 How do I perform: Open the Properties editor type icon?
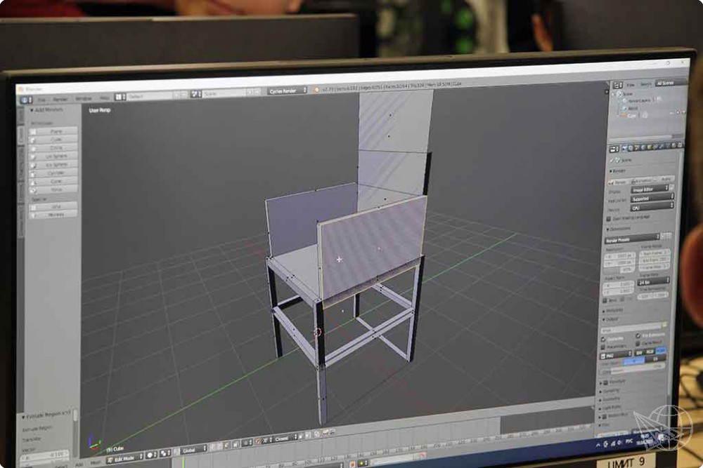pyautogui.click(x=614, y=149)
